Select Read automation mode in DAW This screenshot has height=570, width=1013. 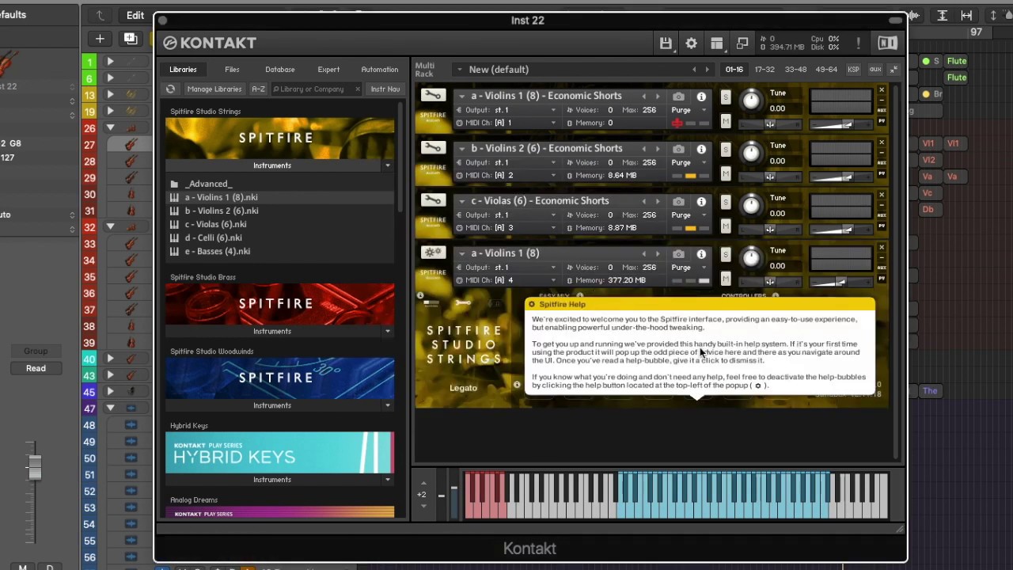tap(36, 368)
